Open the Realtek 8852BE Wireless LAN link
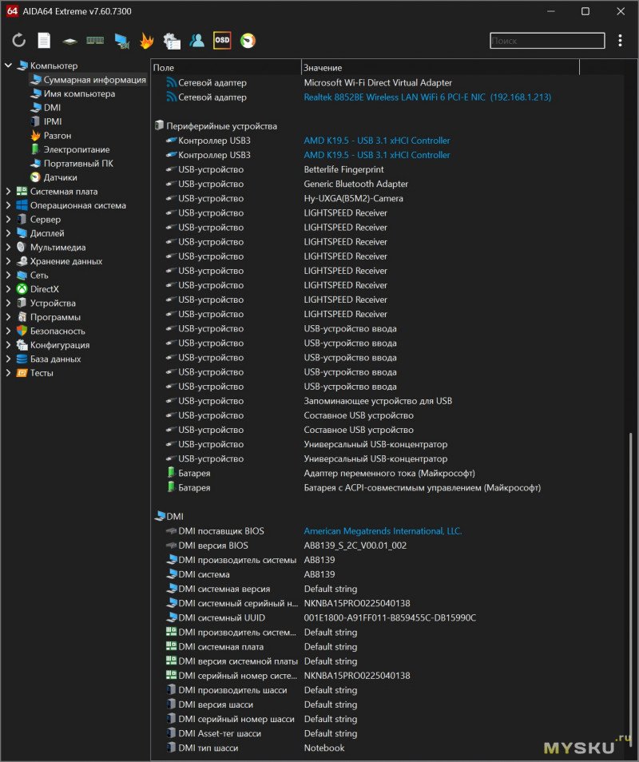The image size is (639, 762). (427, 97)
